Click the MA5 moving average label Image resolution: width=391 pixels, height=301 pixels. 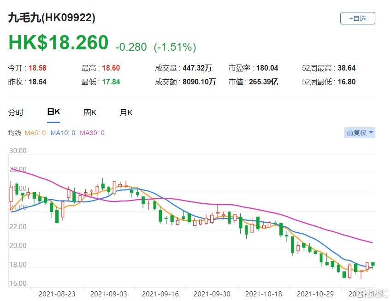coord(35,133)
